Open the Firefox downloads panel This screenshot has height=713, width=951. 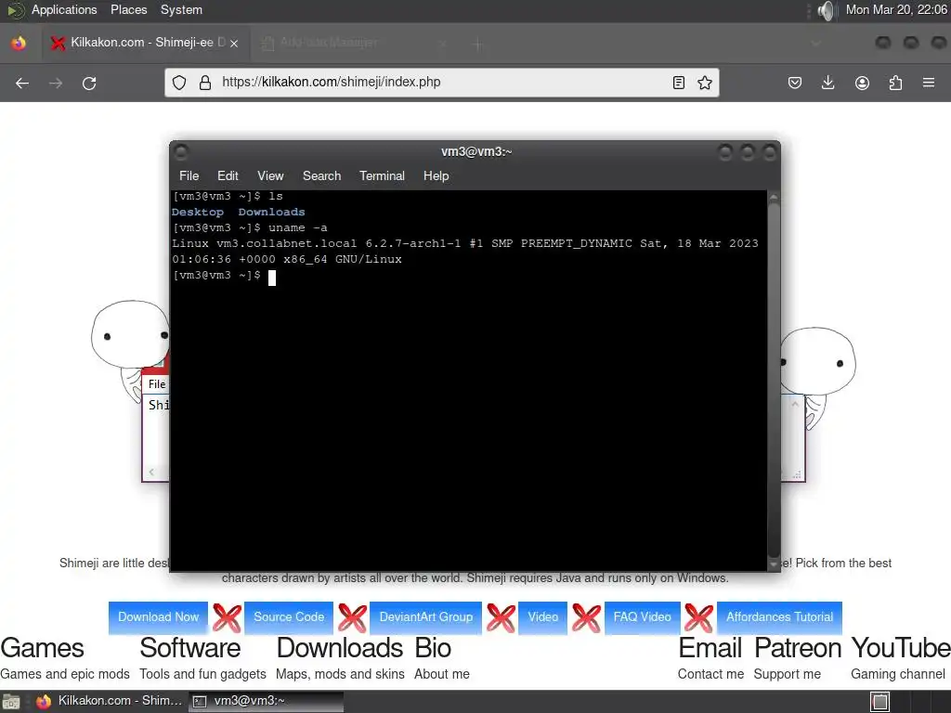(827, 83)
